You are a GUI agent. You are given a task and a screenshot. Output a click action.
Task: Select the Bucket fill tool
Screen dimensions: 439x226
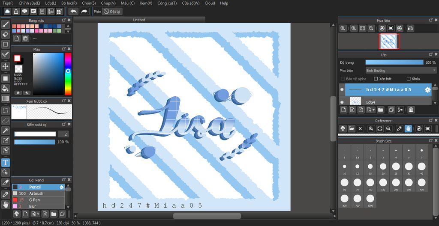6,88
